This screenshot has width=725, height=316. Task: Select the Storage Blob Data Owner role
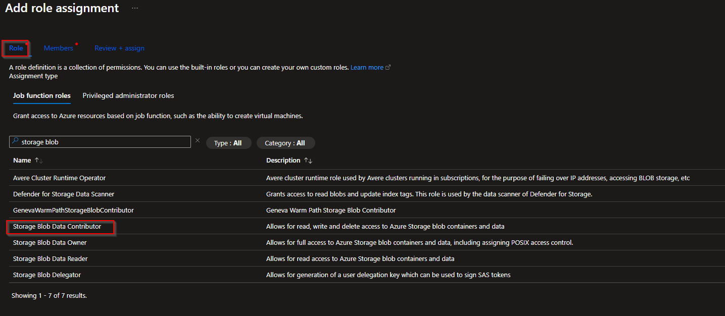pos(50,242)
